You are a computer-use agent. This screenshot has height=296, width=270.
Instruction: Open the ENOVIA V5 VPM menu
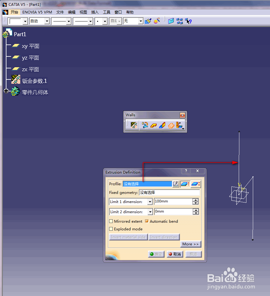[37, 12]
